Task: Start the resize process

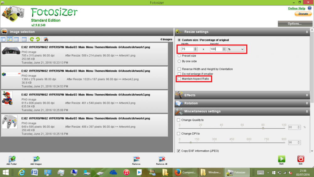Action: pyautogui.click(x=281, y=160)
